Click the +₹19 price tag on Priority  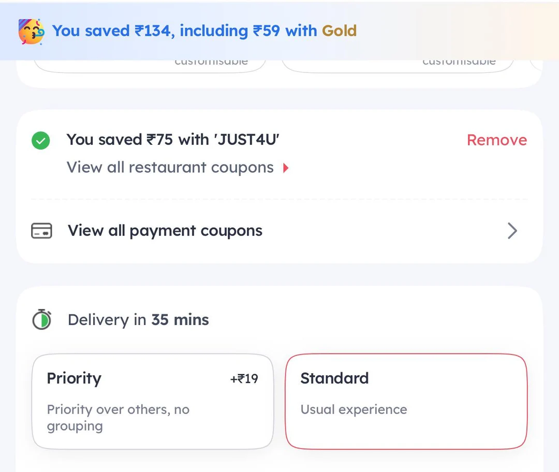coord(244,378)
